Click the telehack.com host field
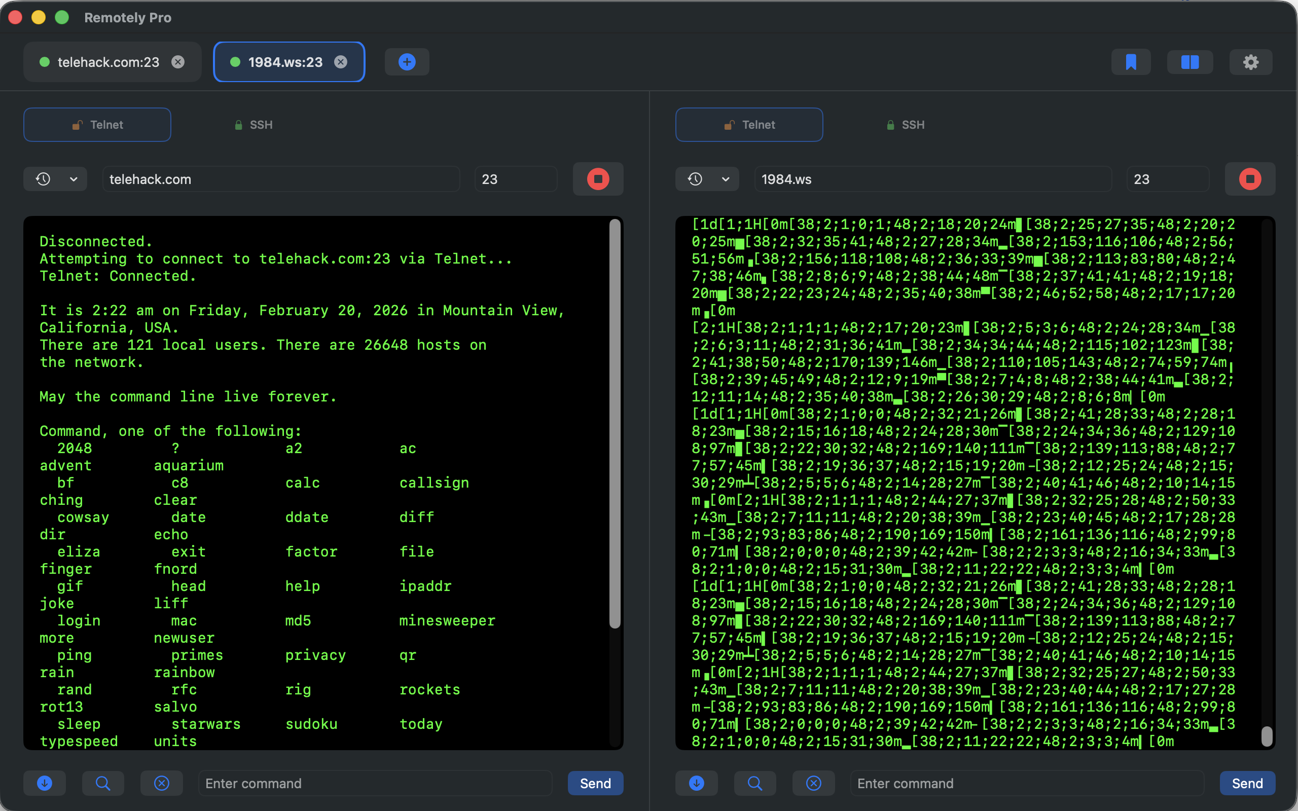 point(281,179)
